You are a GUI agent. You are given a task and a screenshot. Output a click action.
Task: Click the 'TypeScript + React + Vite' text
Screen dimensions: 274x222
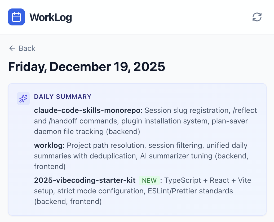(208, 180)
